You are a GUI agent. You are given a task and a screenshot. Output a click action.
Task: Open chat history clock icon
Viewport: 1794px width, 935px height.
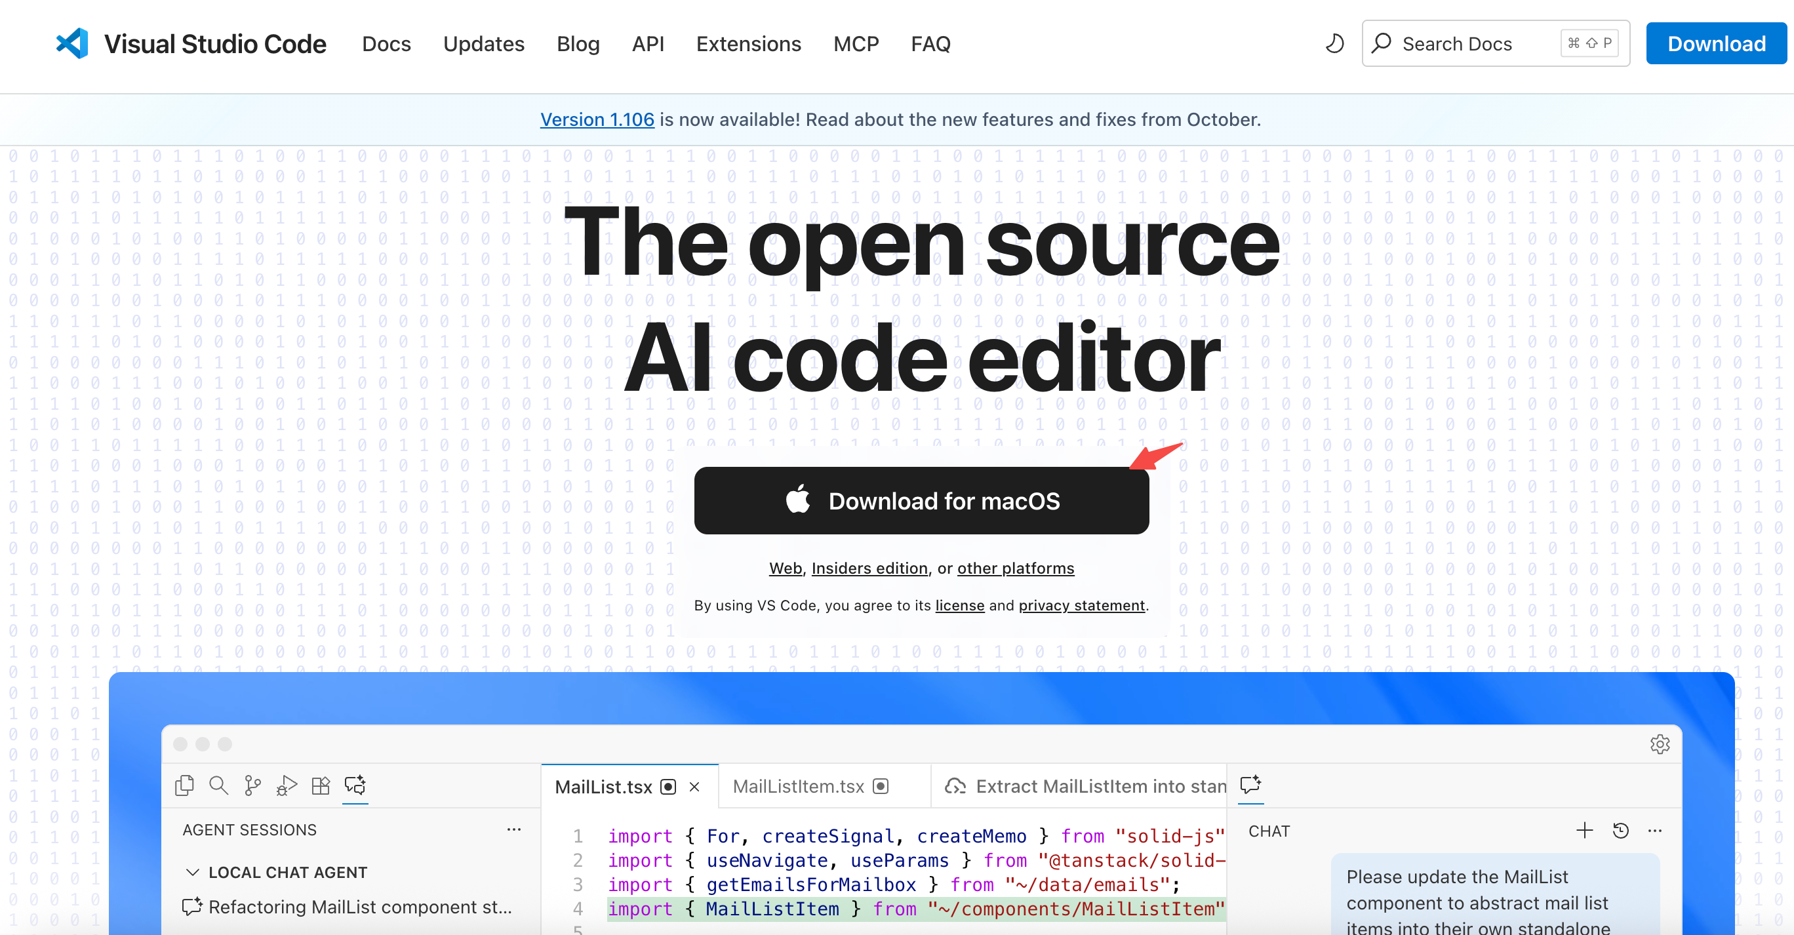(1621, 831)
